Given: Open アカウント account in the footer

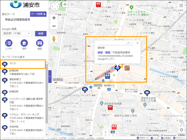Looking at the screenshot, I should click(x=179, y=138).
